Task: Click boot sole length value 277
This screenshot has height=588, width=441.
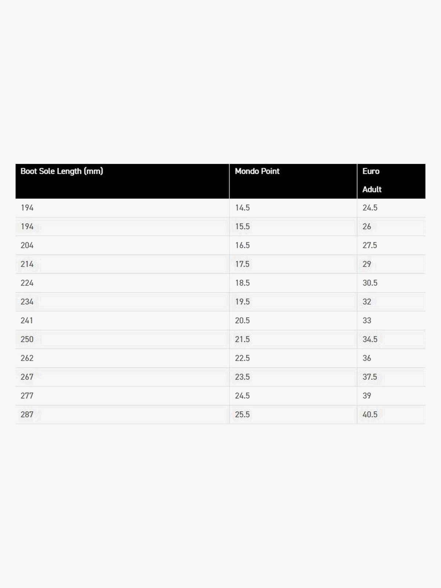Action: pyautogui.click(x=27, y=396)
